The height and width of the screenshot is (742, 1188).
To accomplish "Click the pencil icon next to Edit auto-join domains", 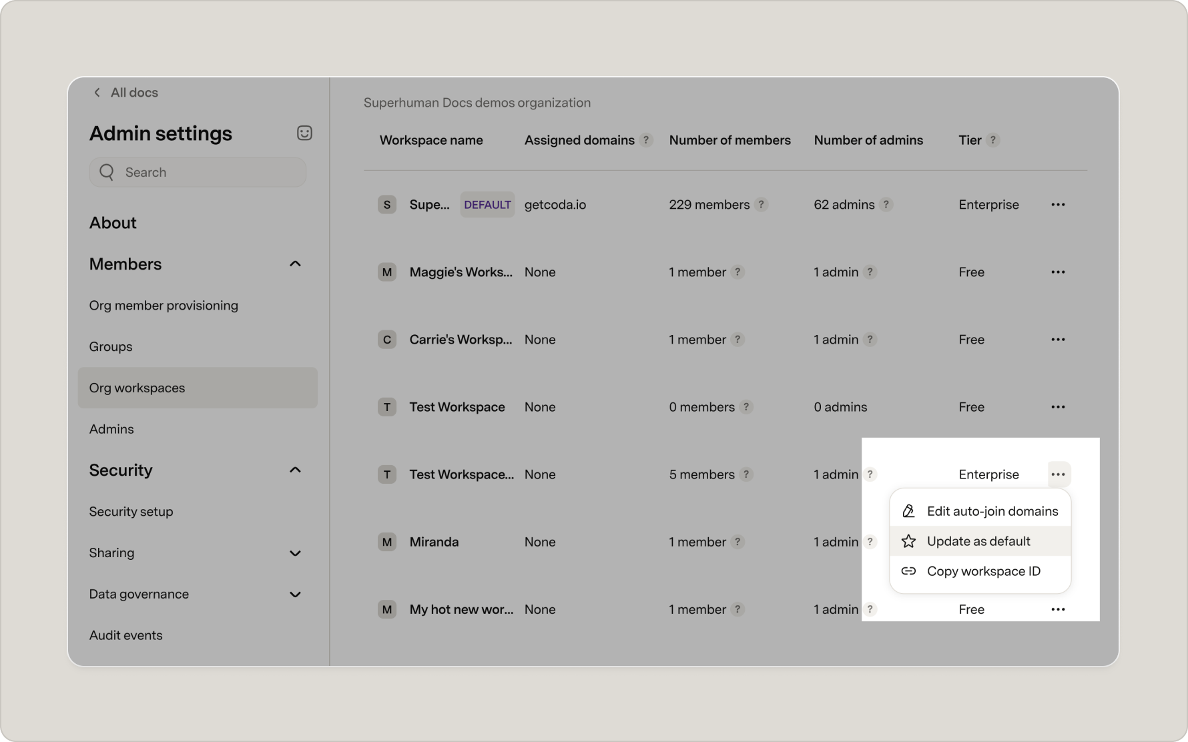I will click(x=908, y=511).
